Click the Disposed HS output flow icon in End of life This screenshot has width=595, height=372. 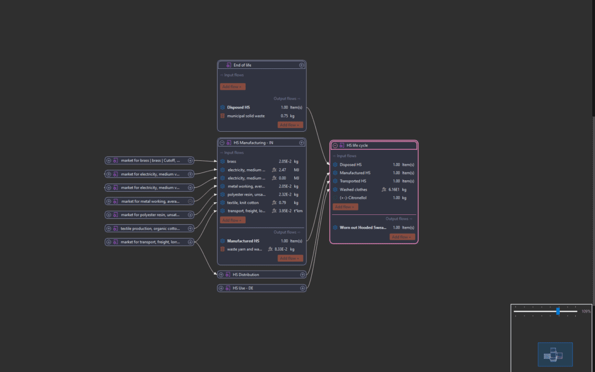pyautogui.click(x=223, y=107)
